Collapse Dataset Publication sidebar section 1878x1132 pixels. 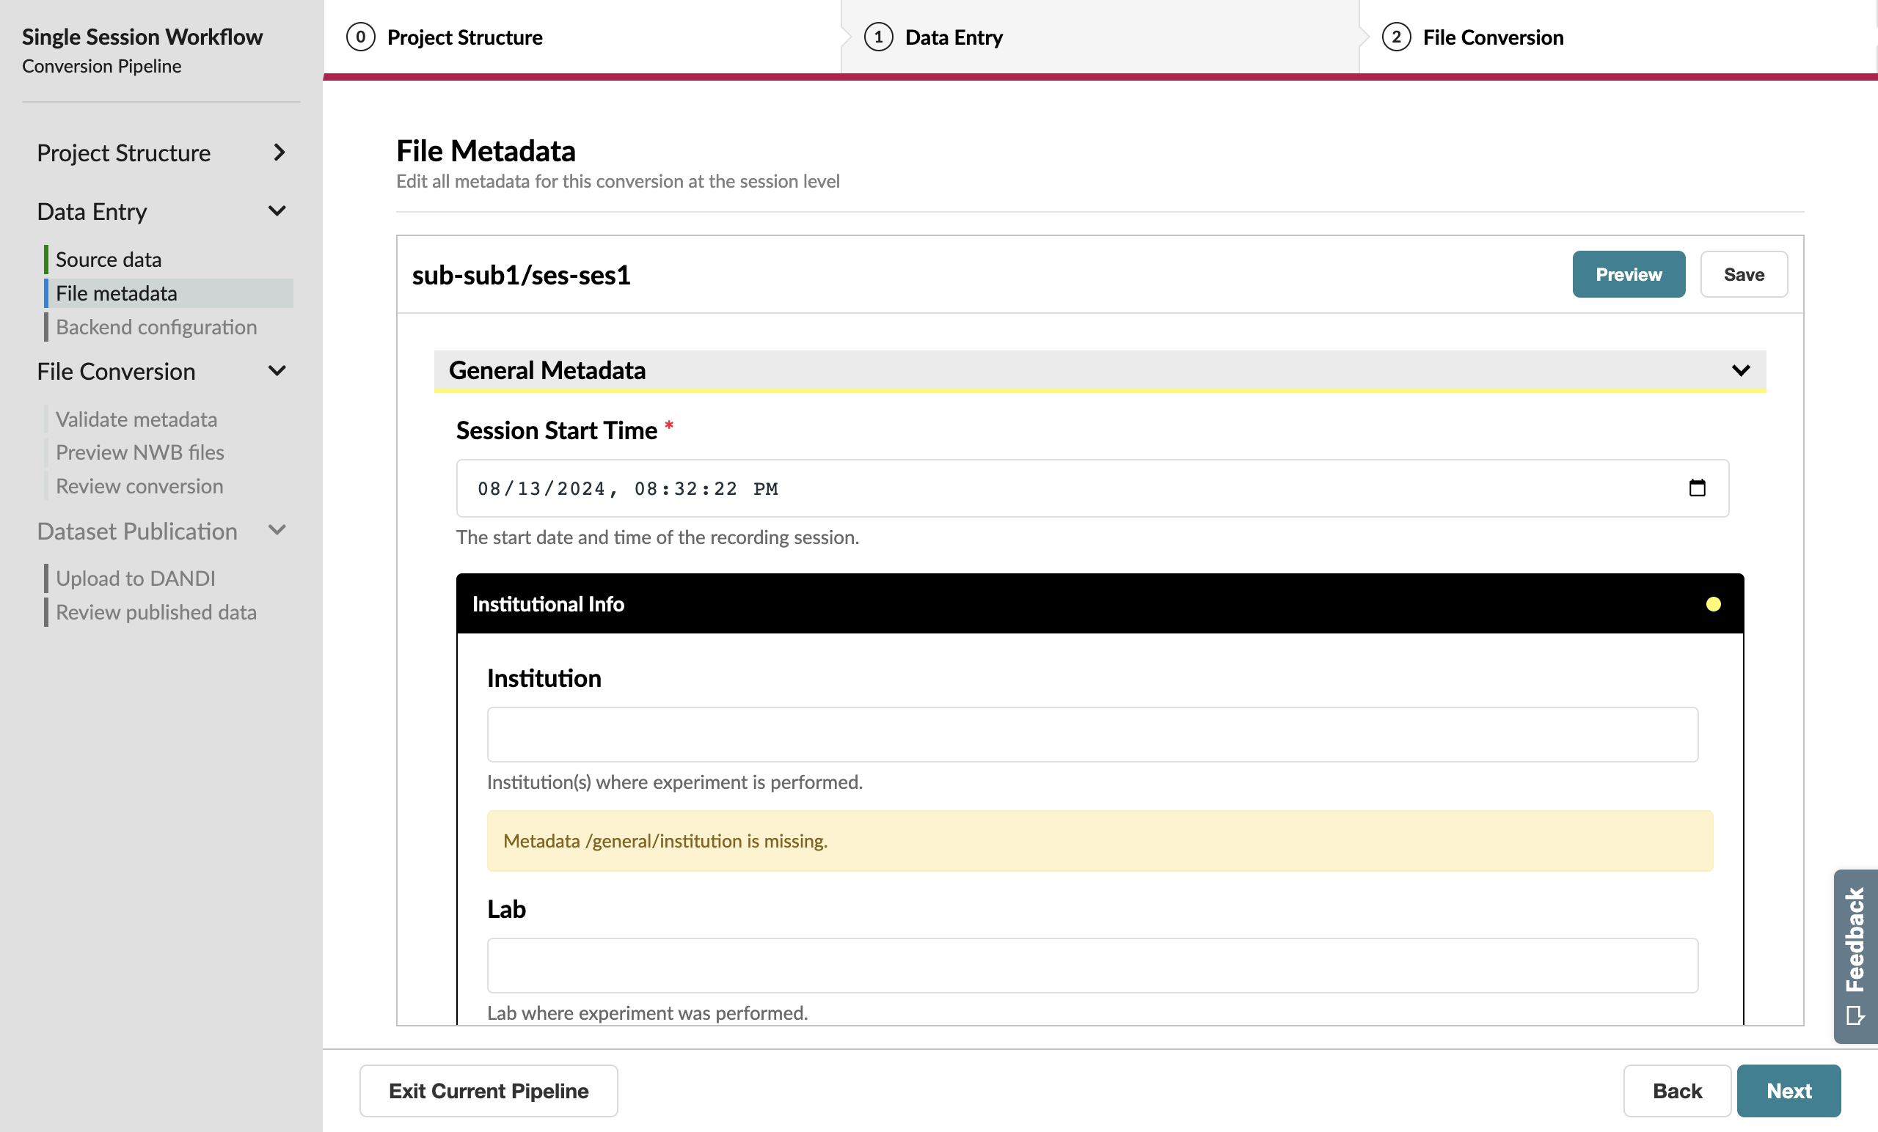point(277,530)
